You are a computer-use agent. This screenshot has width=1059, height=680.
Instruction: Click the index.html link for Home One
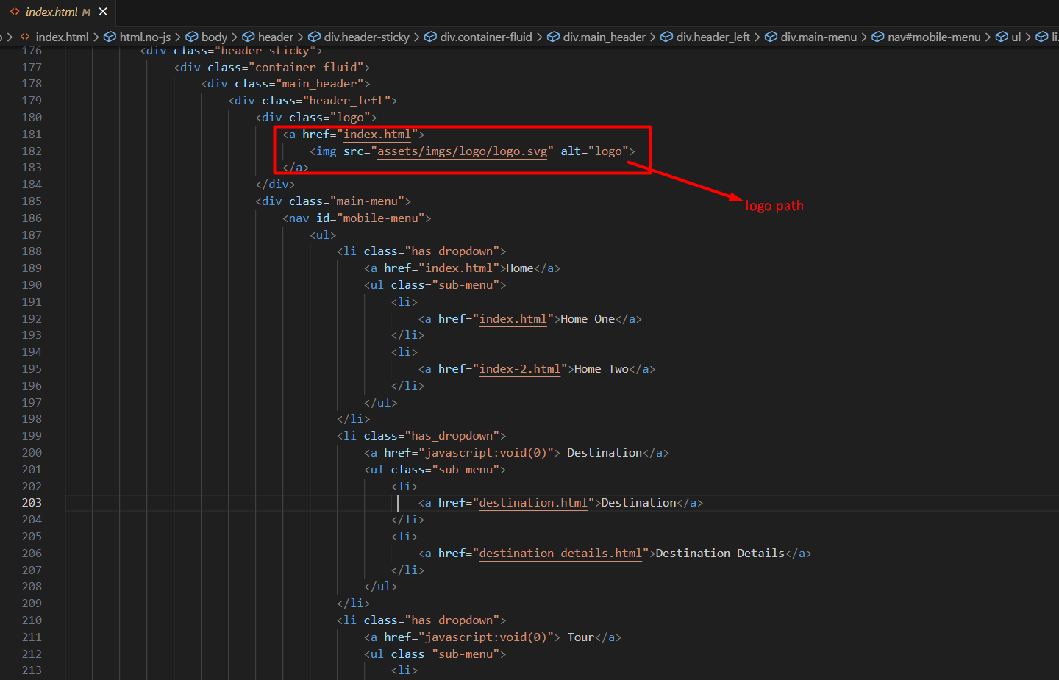(x=513, y=319)
